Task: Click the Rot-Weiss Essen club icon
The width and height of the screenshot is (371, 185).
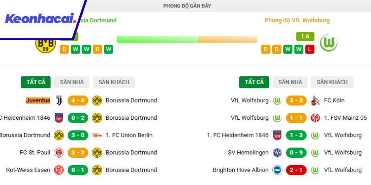Action: (x=59, y=170)
